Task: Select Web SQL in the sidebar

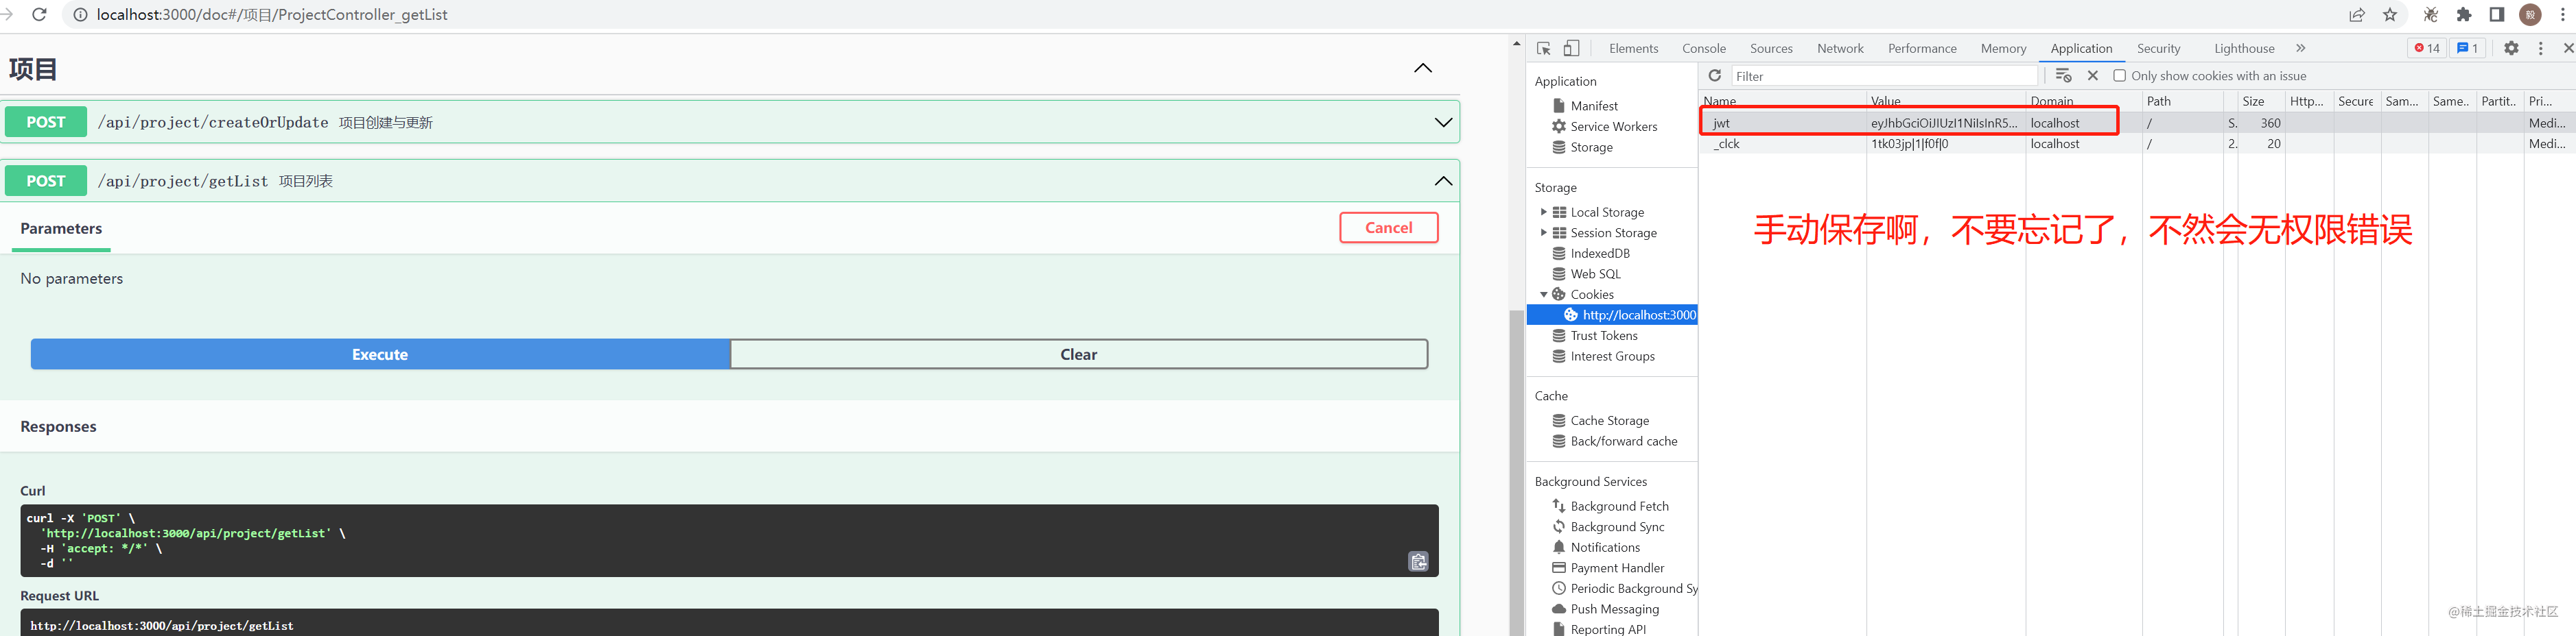Action: (x=1595, y=275)
